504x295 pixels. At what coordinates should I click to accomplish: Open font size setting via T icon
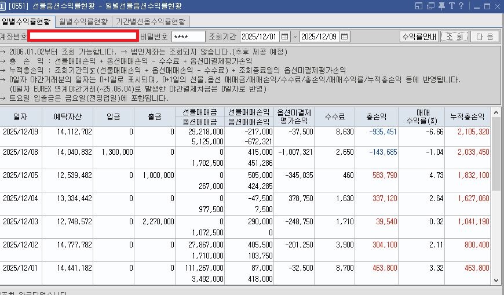click(x=452, y=6)
